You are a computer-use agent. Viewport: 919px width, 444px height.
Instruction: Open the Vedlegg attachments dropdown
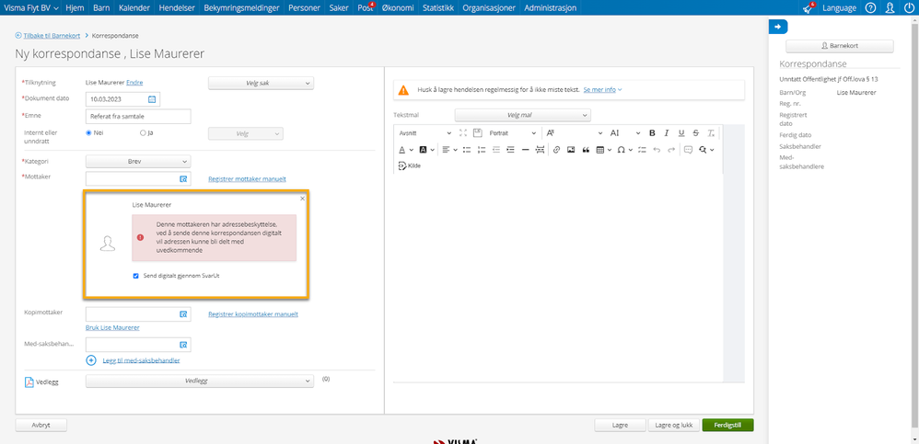200,381
